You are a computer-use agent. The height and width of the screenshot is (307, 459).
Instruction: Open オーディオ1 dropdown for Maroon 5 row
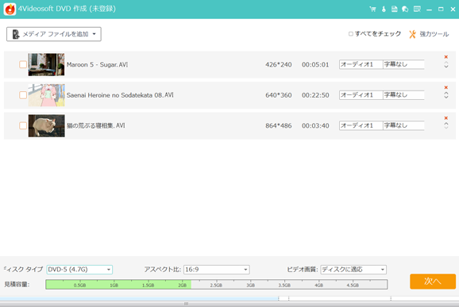pyautogui.click(x=361, y=64)
